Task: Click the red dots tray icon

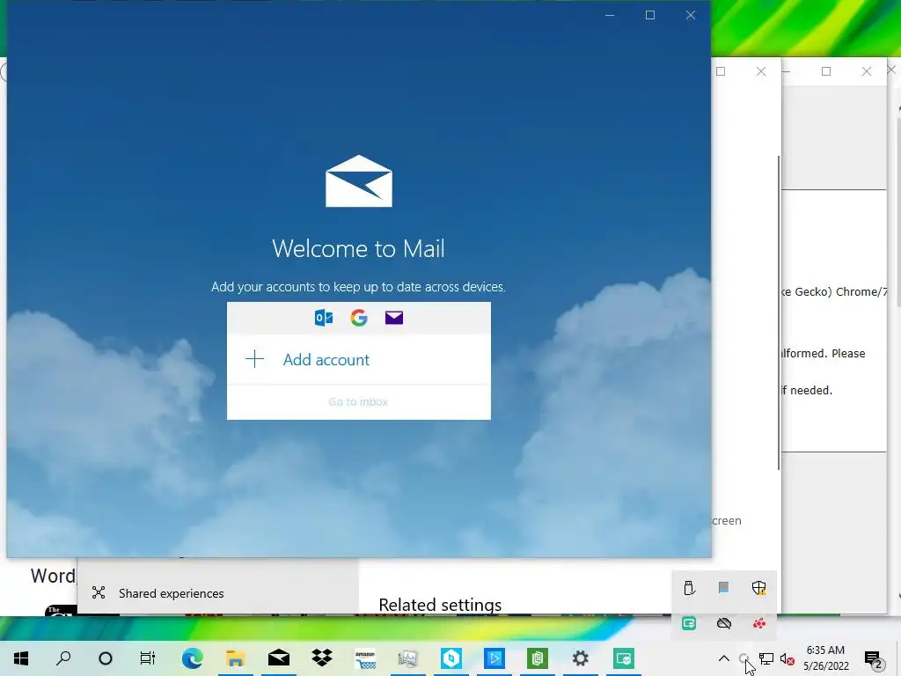Action: pos(759,623)
